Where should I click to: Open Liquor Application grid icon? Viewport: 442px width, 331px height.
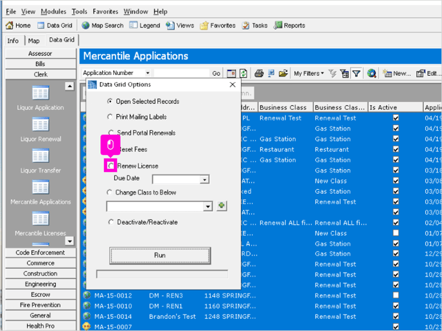40,93
